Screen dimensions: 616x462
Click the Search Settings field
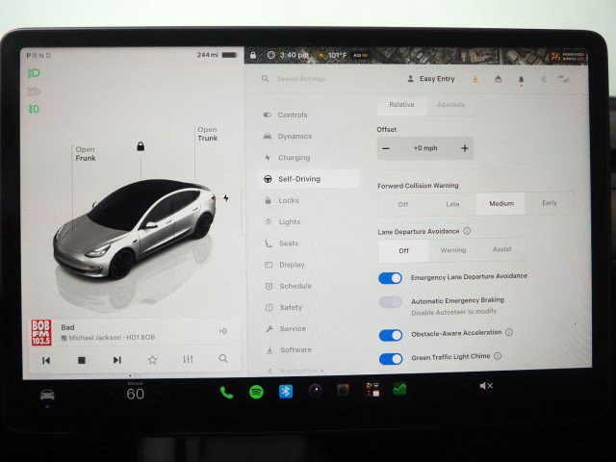(301, 79)
